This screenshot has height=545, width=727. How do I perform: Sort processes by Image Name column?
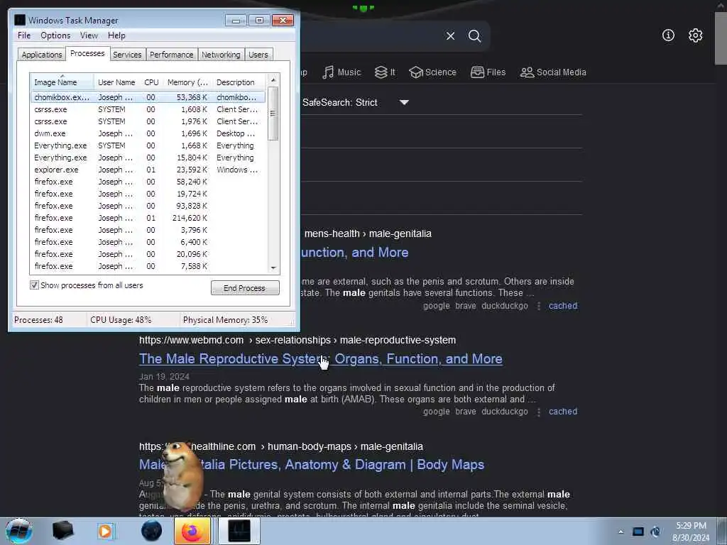coord(62,82)
